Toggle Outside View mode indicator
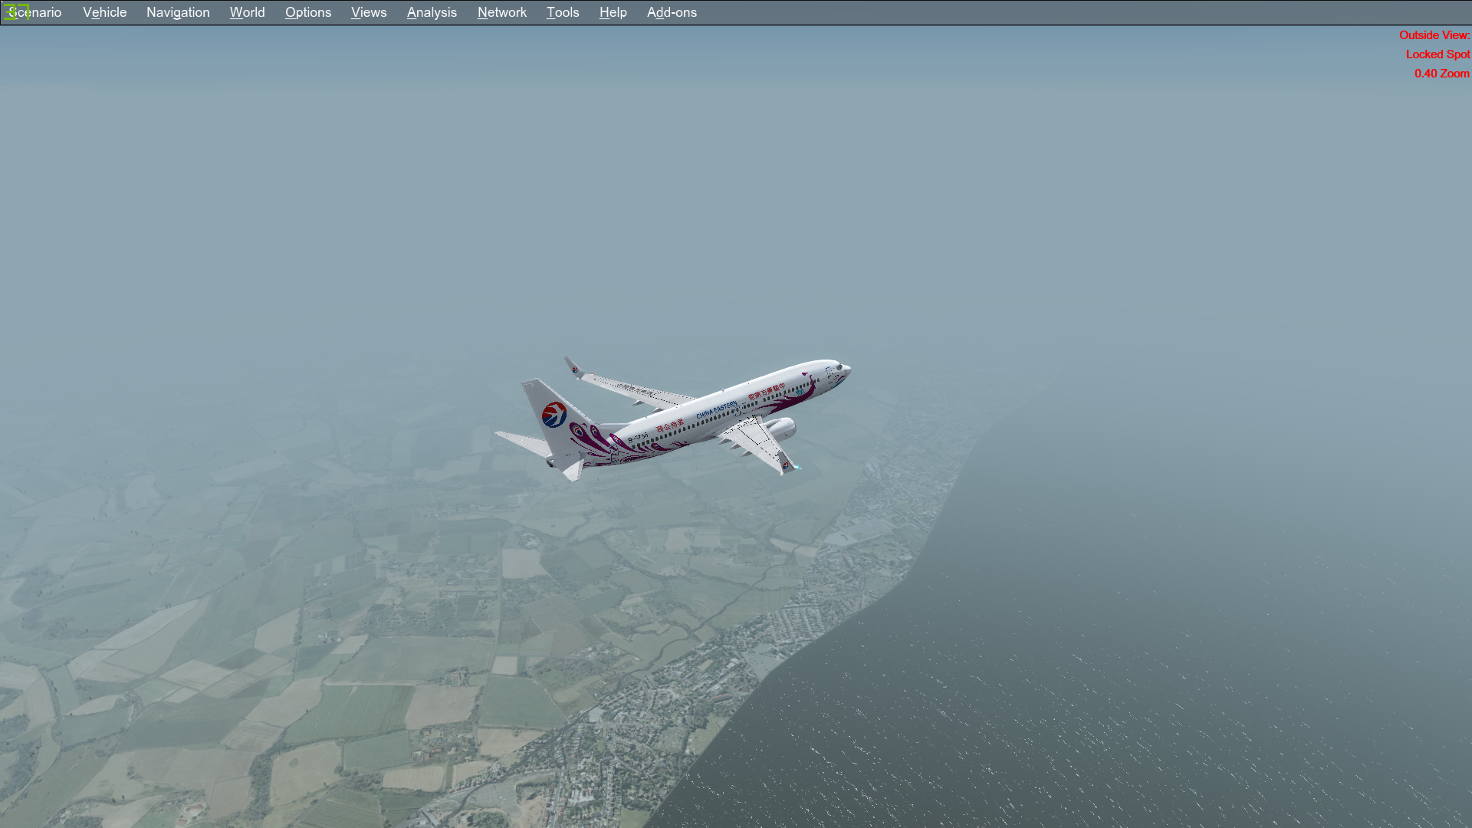 [x=1434, y=35]
